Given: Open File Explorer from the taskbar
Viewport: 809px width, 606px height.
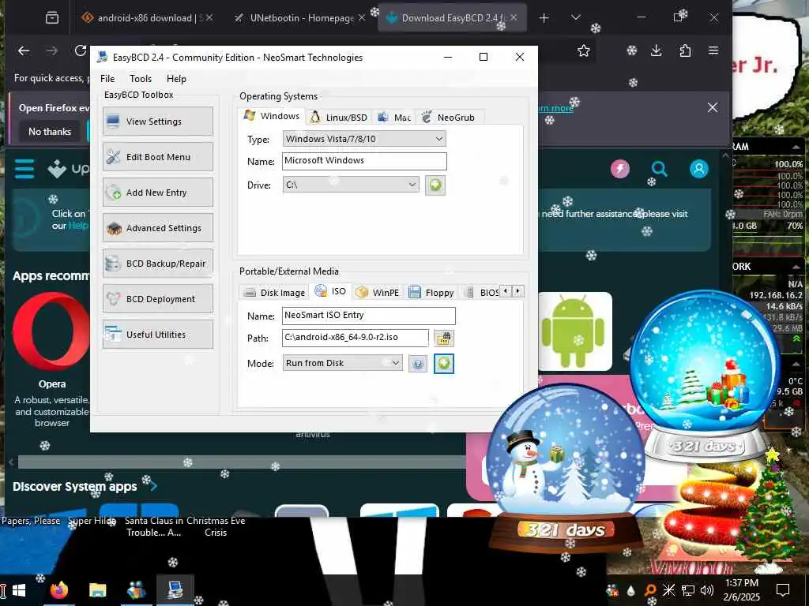Looking at the screenshot, I should click(x=97, y=590).
